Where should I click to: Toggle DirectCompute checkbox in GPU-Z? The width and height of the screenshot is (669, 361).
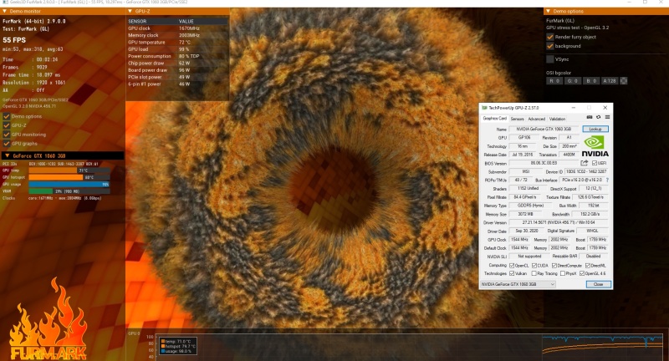554,266
